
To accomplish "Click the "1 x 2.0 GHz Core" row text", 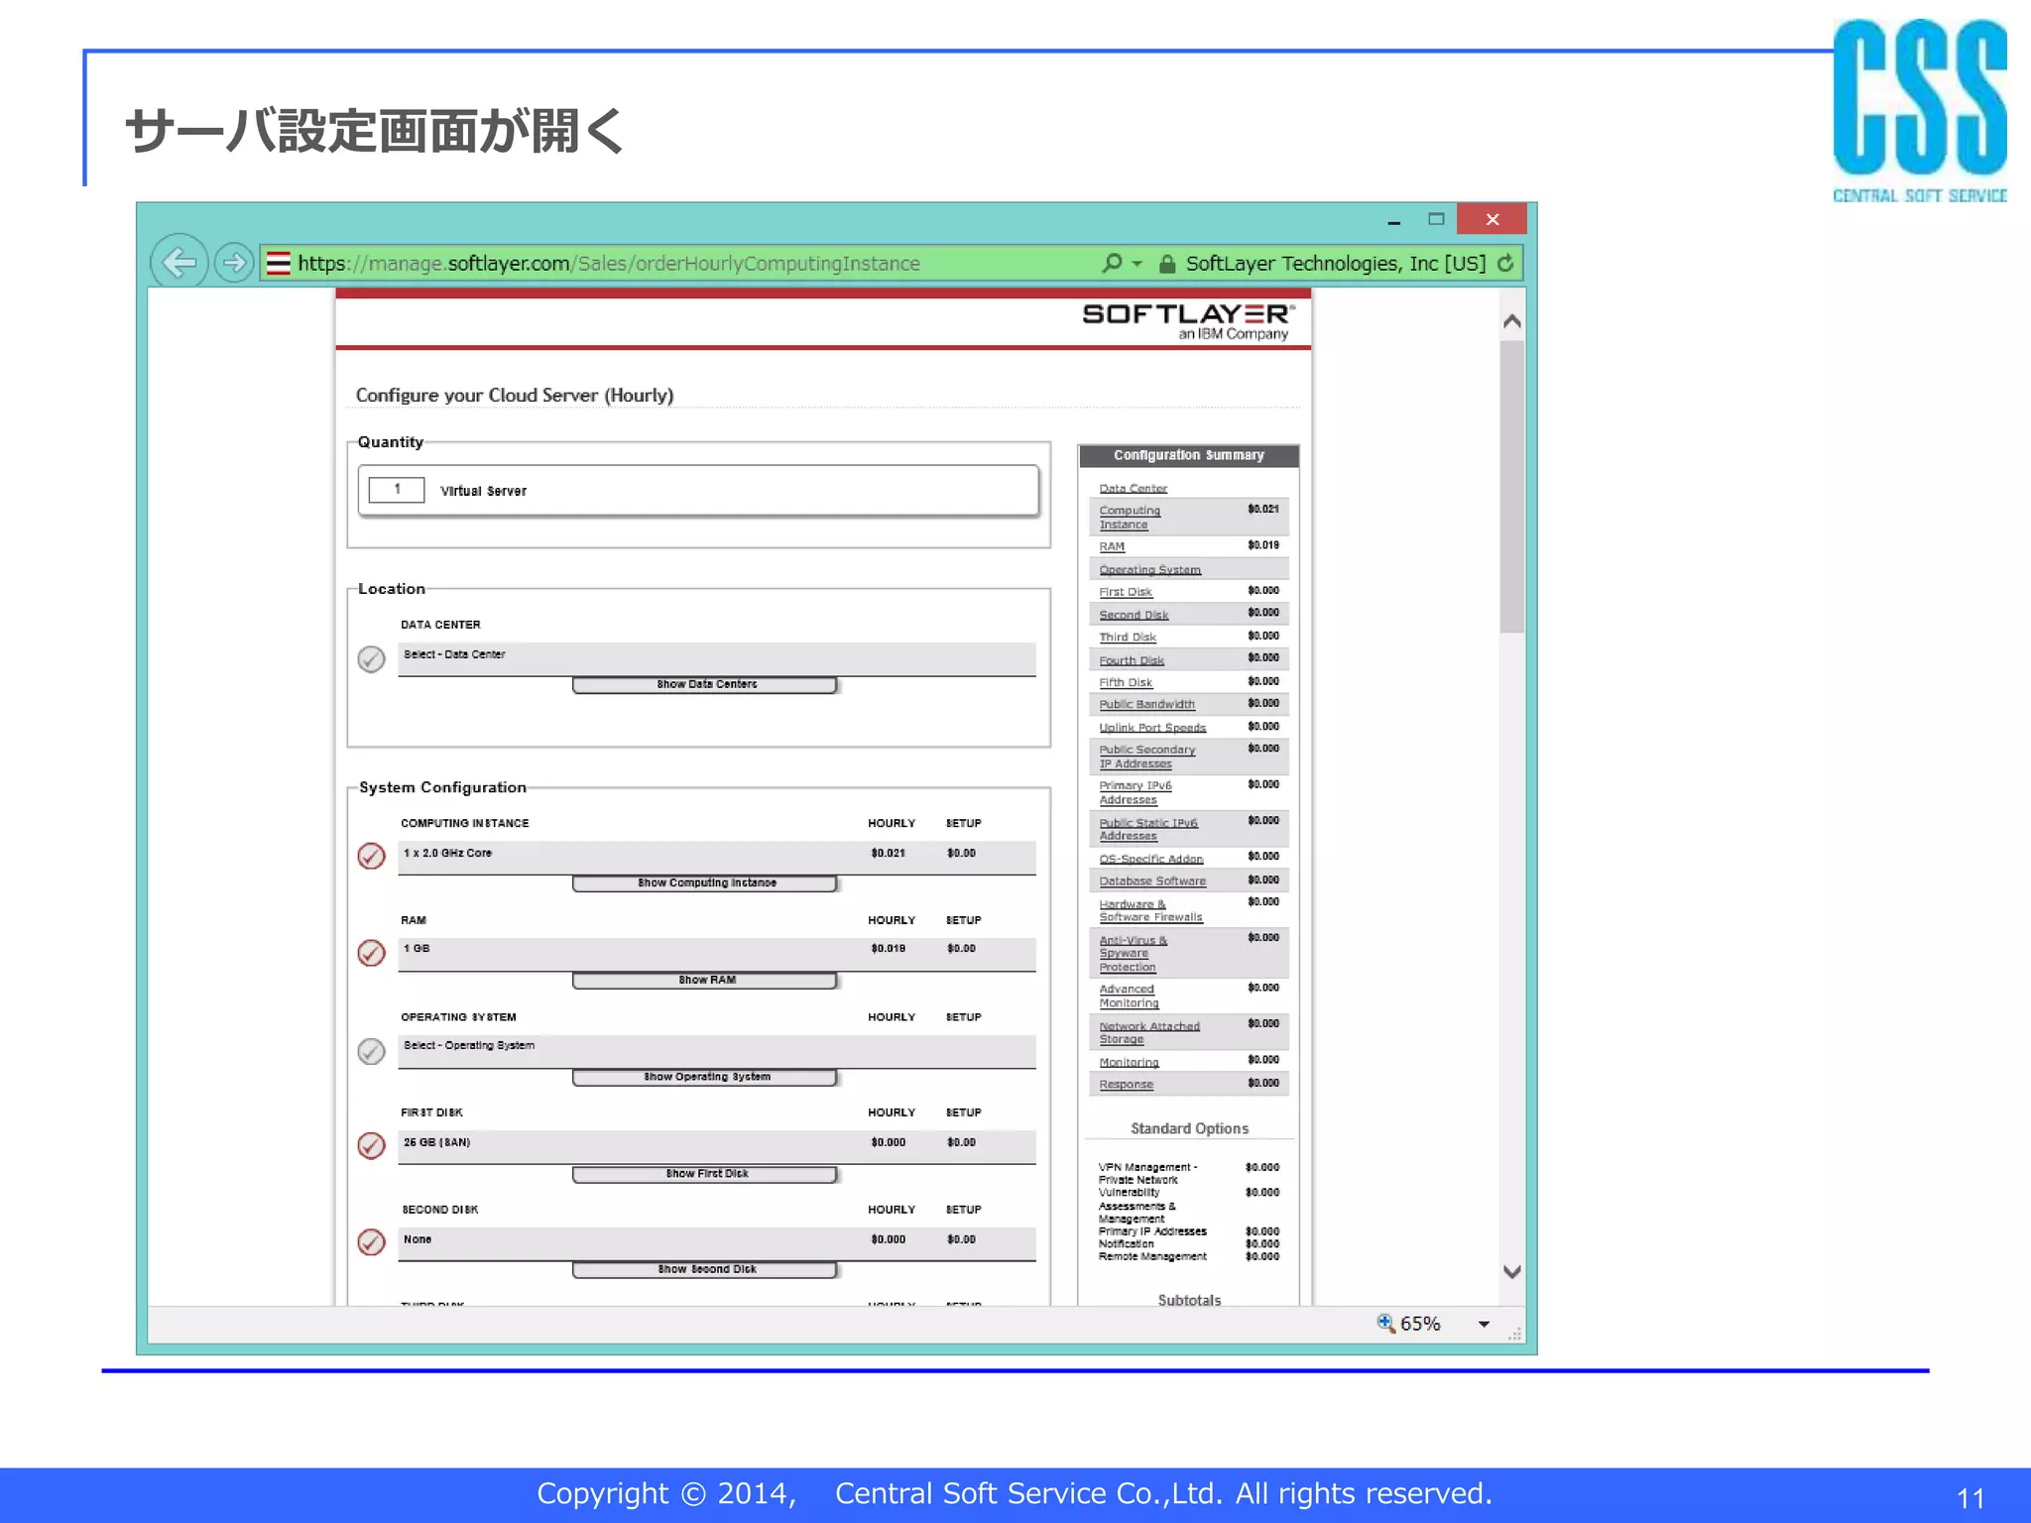I will click(x=447, y=853).
